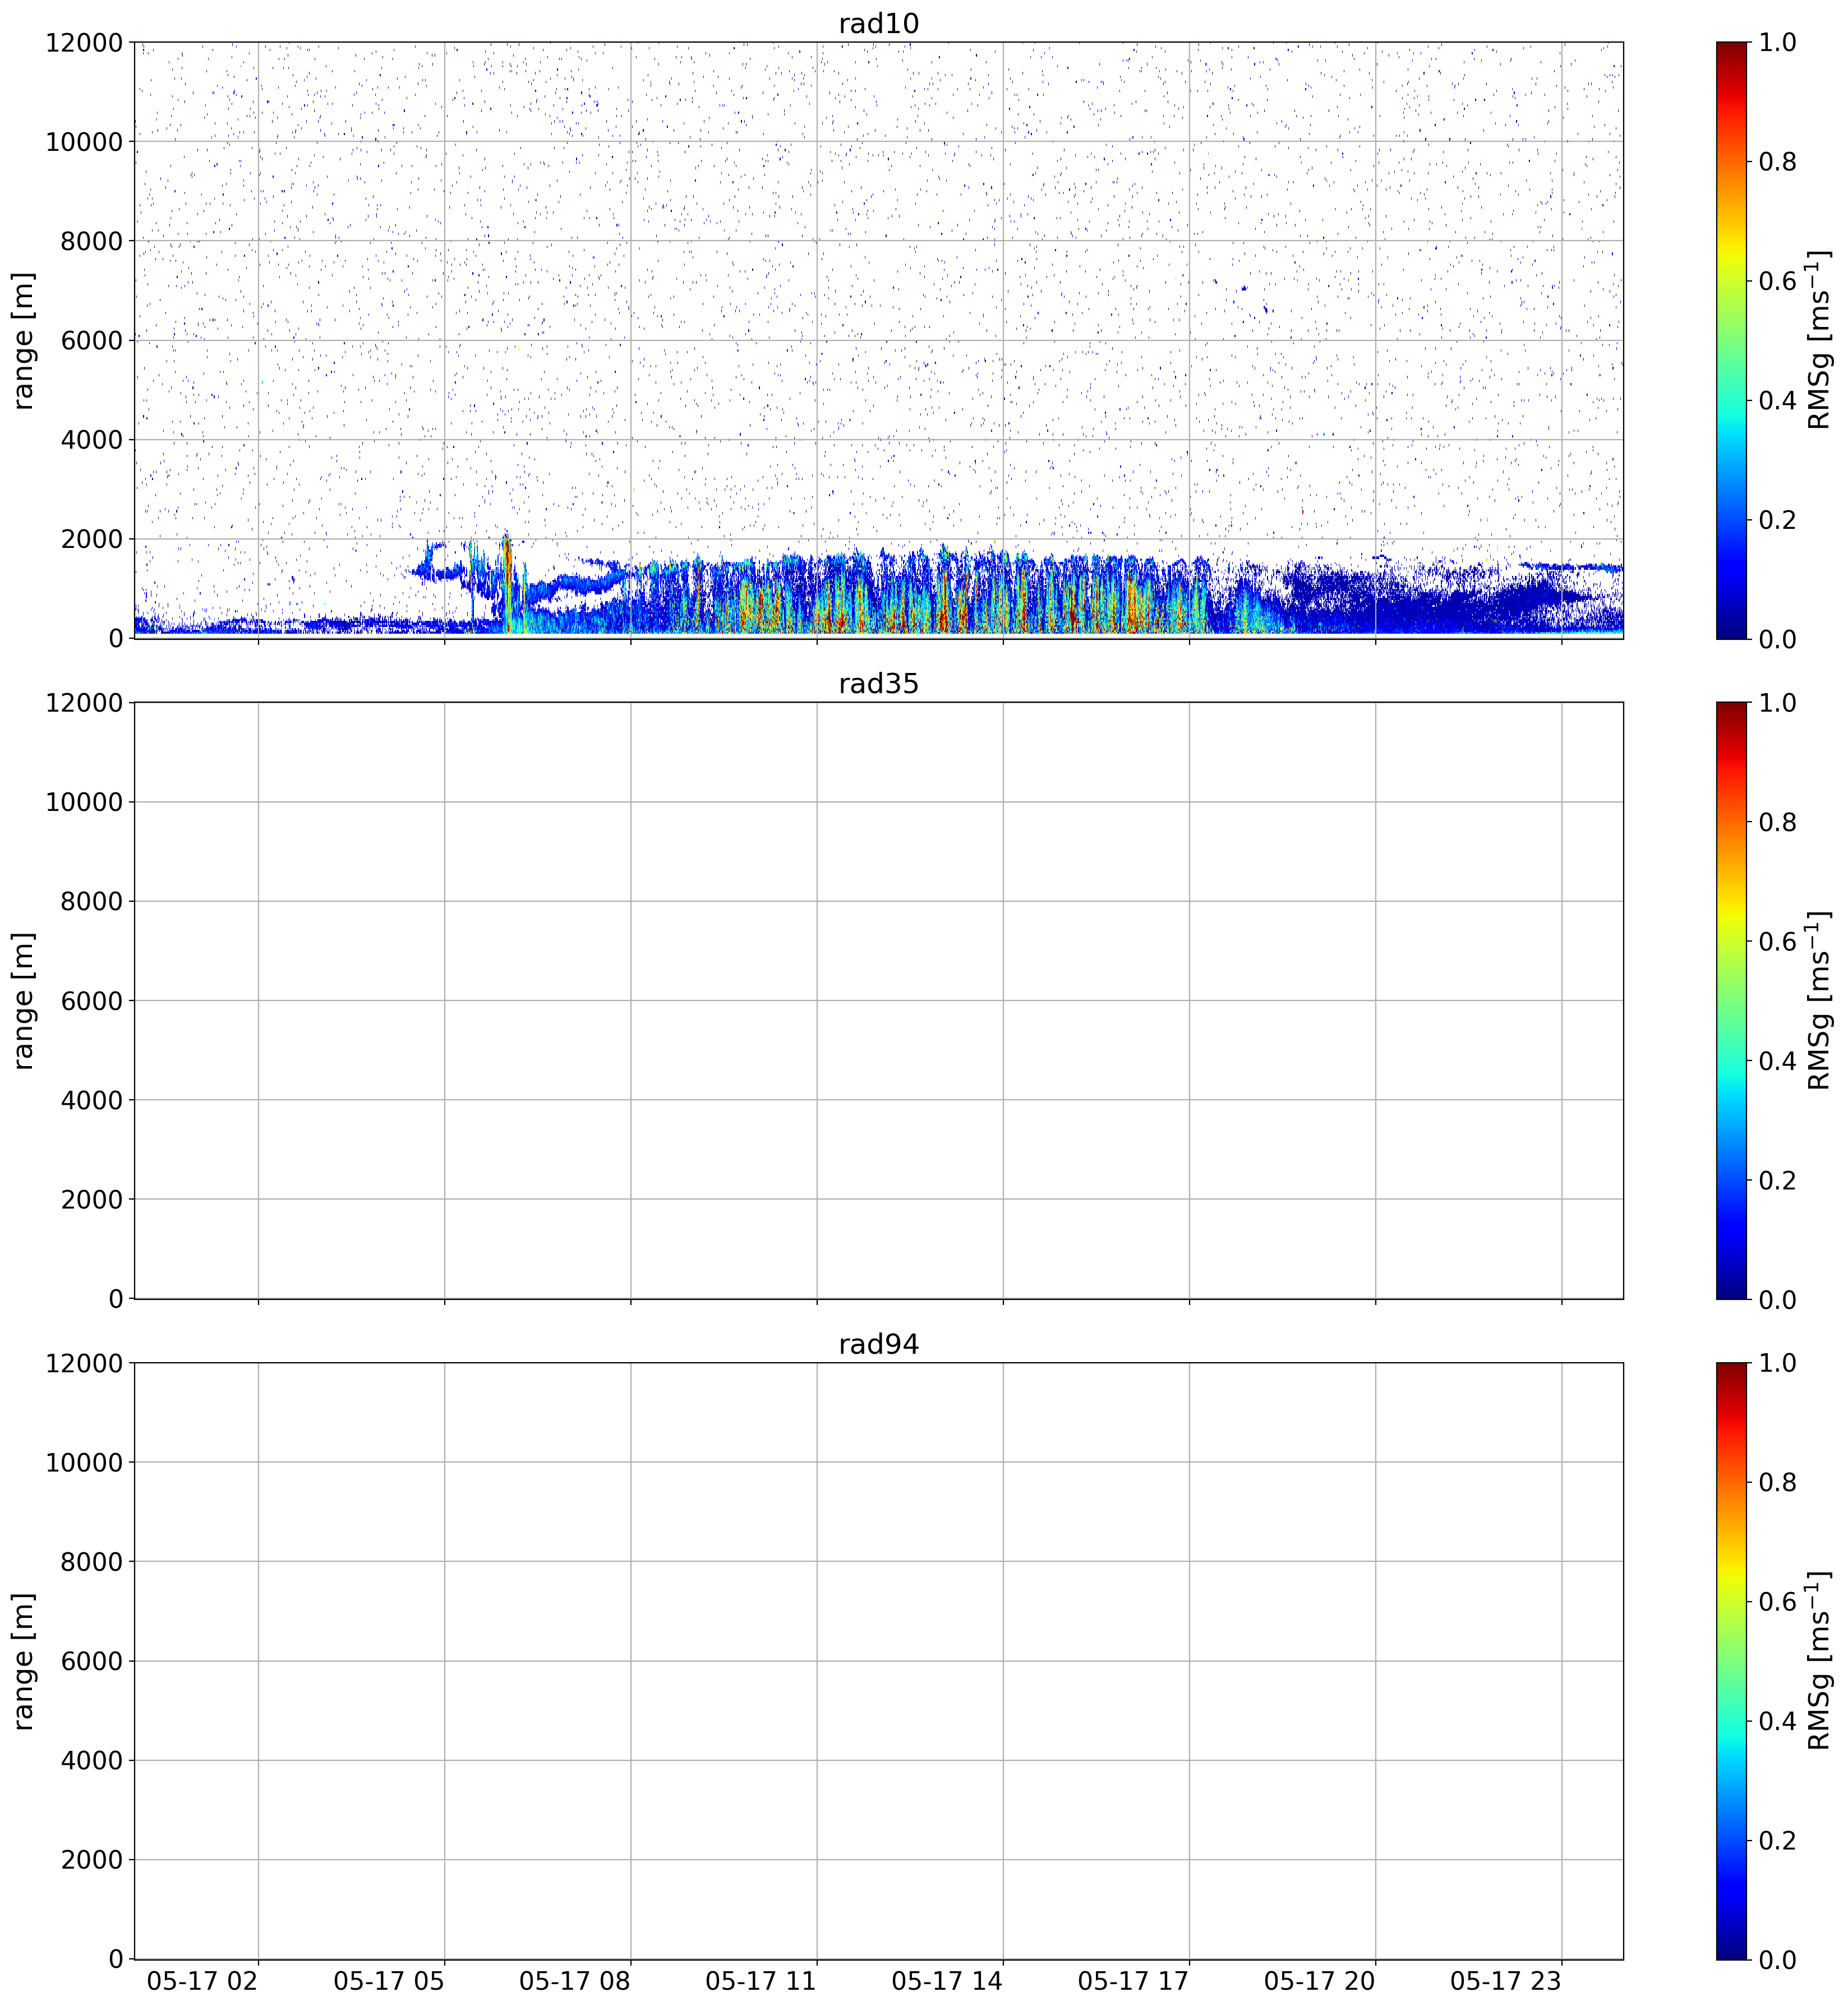Click the 8000 tick on rad10 y-axis
The width and height of the screenshot is (1848, 2006).
click(x=92, y=241)
